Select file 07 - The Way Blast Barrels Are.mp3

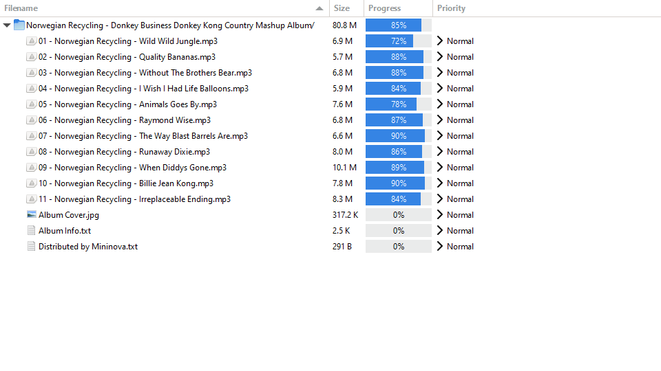pos(143,136)
